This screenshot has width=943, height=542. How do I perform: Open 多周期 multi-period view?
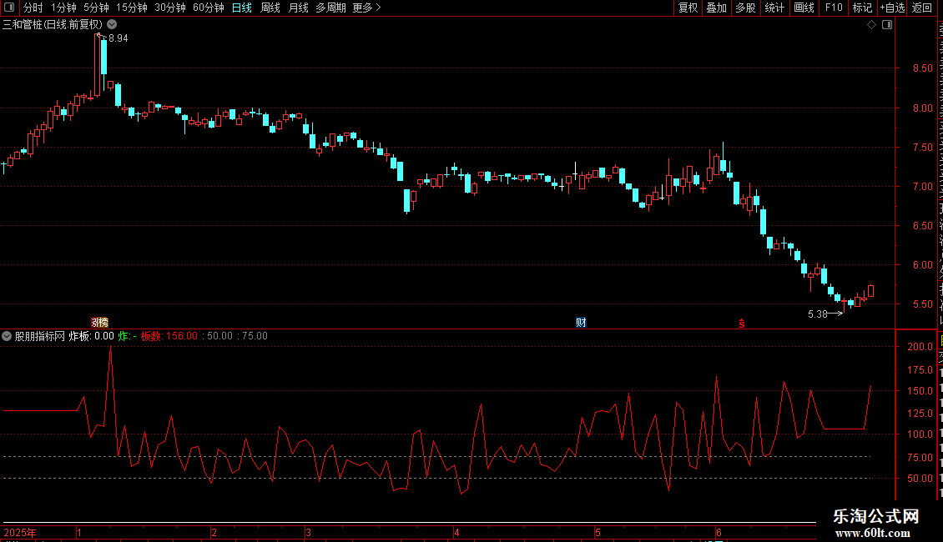[330, 8]
